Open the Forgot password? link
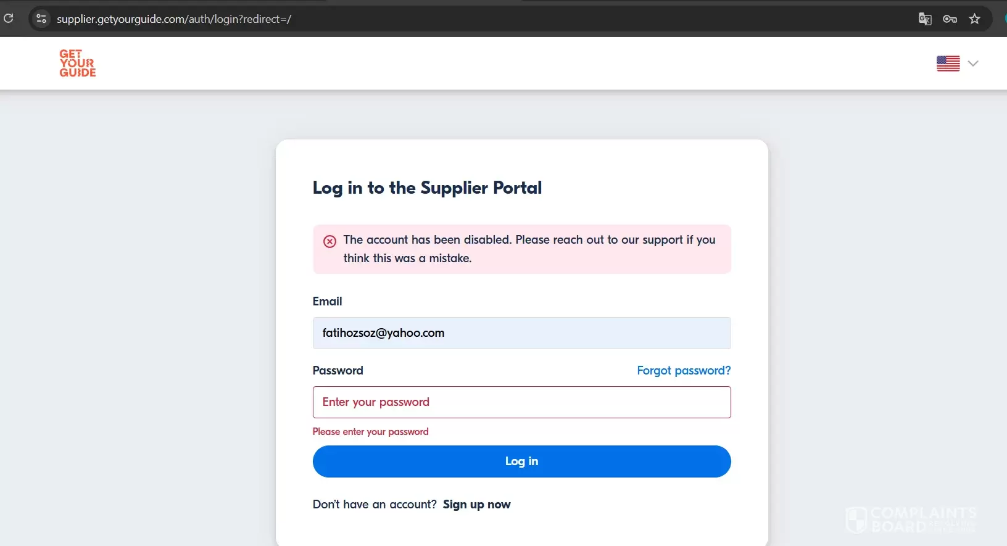 683,370
